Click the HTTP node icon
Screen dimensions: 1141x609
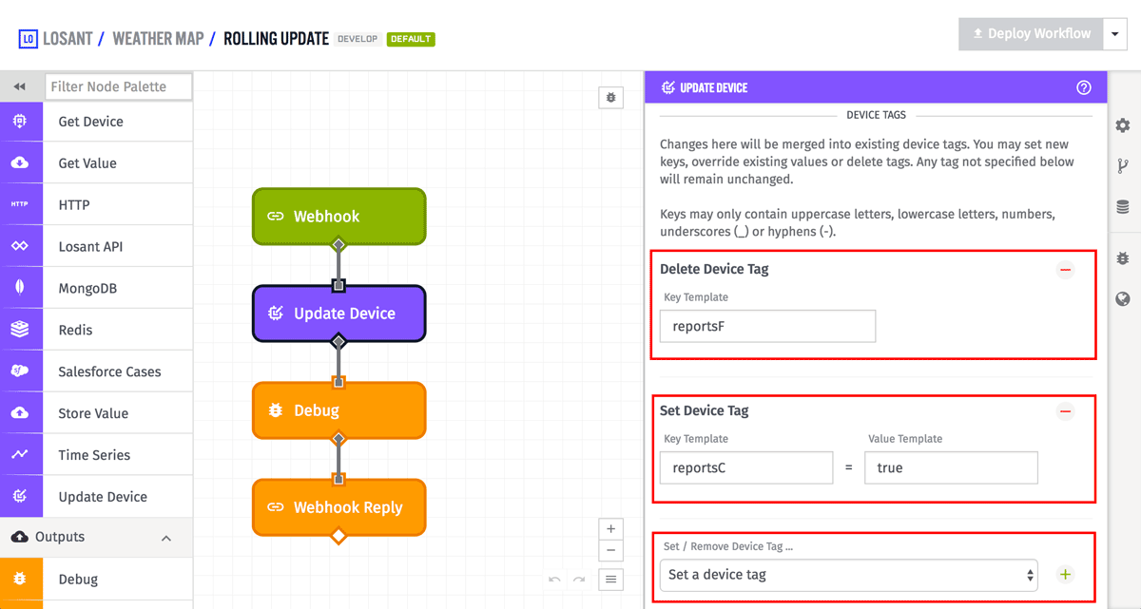pyautogui.click(x=20, y=205)
